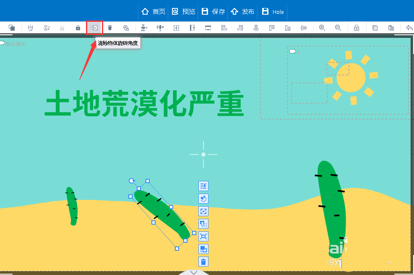This screenshot has height=275, width=414.
Task: Distribute objects vertically from toolbar
Action: pos(144,28)
